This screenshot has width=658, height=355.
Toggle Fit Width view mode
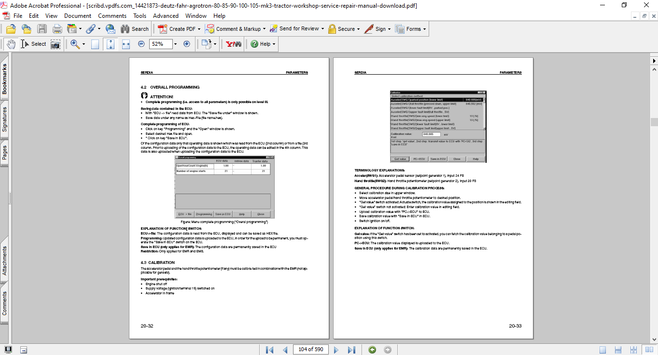tap(126, 44)
